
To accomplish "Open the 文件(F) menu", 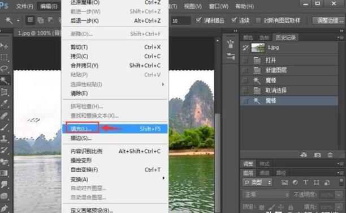I will pos(24,6).
